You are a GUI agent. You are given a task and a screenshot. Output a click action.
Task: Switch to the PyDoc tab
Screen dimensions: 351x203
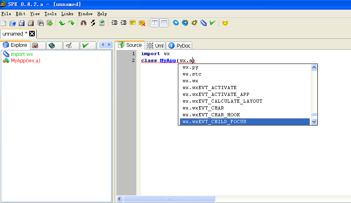[179, 46]
